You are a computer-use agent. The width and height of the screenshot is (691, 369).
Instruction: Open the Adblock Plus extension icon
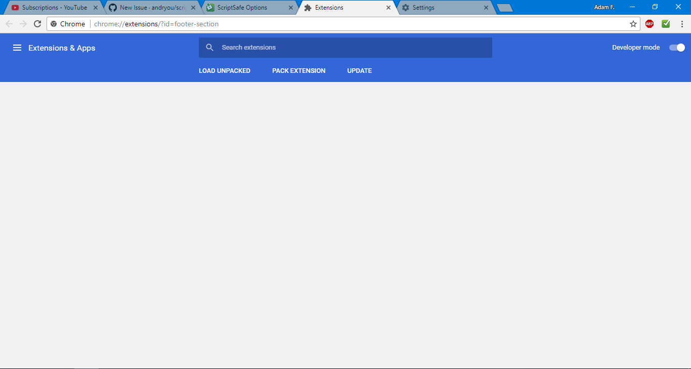click(650, 24)
